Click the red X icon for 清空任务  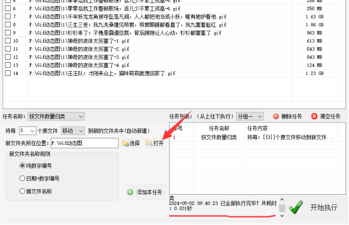(314, 116)
